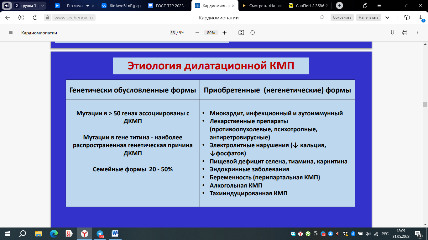This screenshot has height=240, width=428.
Task: Switch the РУС input language
Action: pyautogui.click(x=385, y=233)
